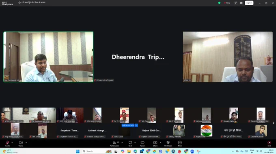Select the BDO KHAJANI thumbnail

point(70,115)
